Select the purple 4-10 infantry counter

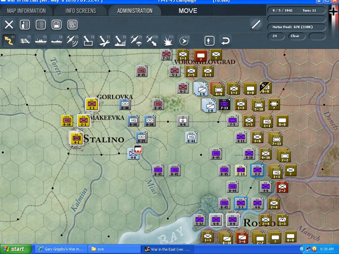coord(249,154)
